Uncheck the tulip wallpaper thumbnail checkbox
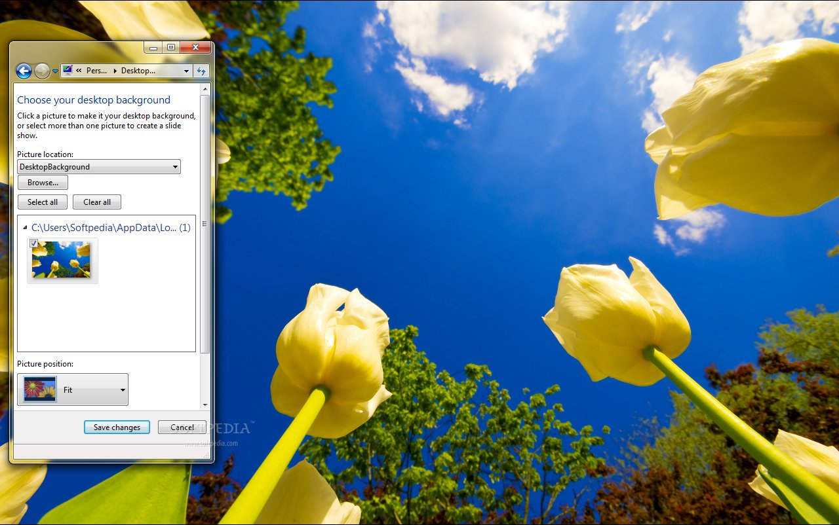Viewport: 839px width, 525px height. click(33, 243)
